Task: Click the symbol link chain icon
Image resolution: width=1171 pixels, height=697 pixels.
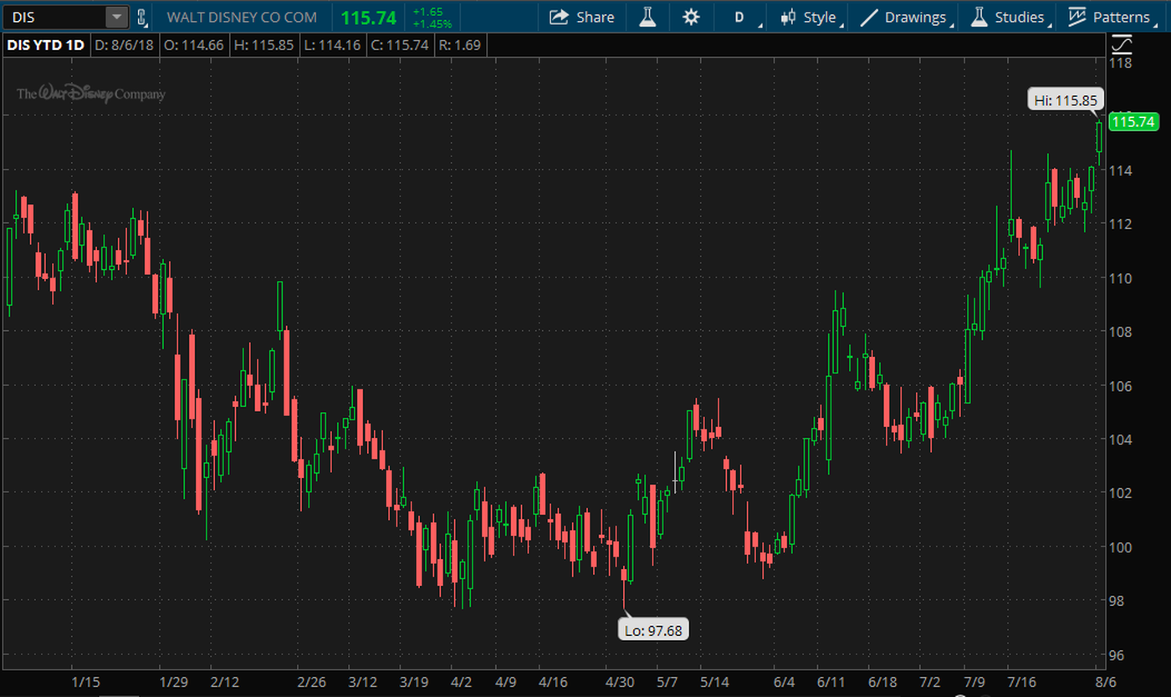Action: coord(141,17)
